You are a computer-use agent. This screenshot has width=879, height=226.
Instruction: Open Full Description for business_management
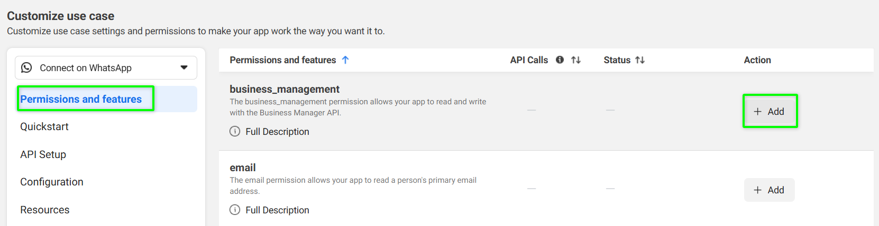[x=277, y=132]
